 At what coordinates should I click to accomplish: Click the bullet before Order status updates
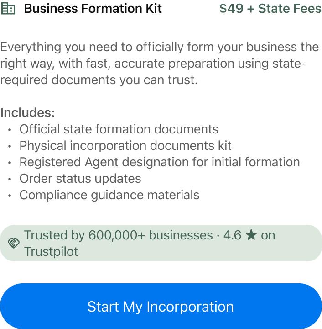click(x=10, y=179)
